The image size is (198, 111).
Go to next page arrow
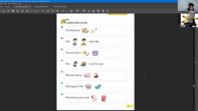(x=27, y=11)
